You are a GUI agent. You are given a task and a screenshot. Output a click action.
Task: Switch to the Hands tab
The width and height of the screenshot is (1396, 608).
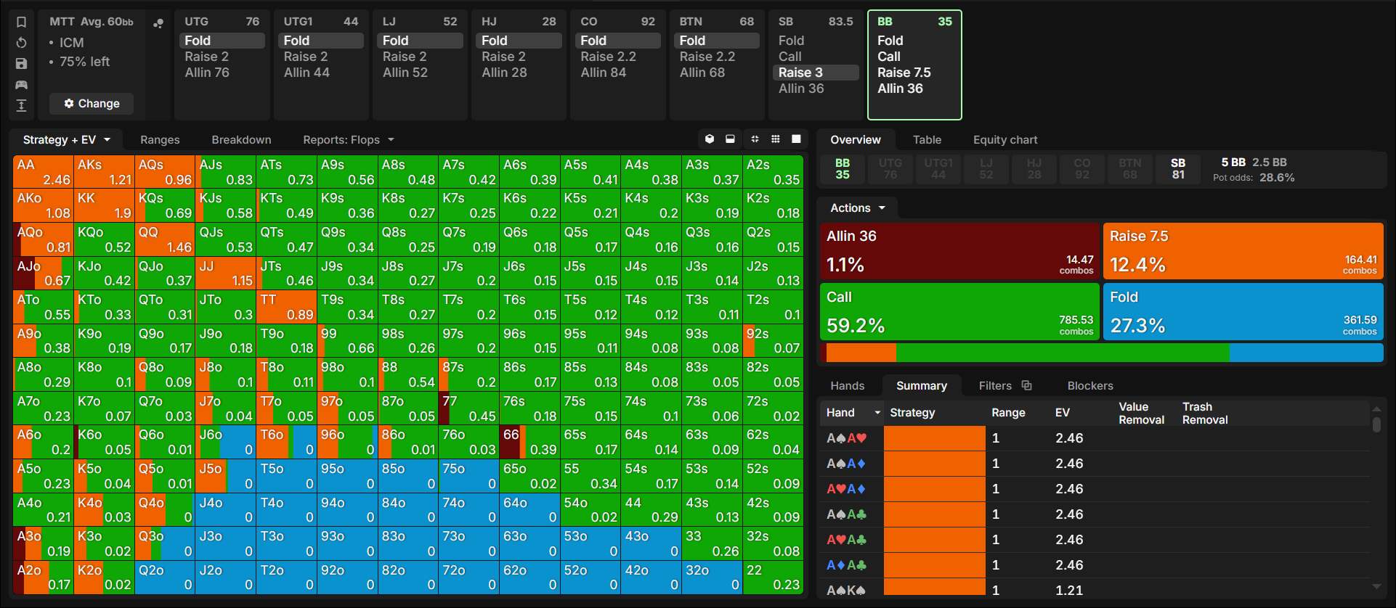[848, 386]
